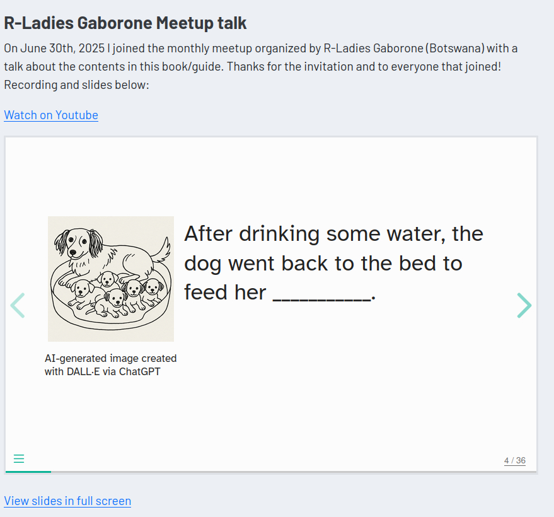The width and height of the screenshot is (554, 517).
Task: Click the R-Ladies Gaborone Meetup talk heading
Action: [125, 23]
